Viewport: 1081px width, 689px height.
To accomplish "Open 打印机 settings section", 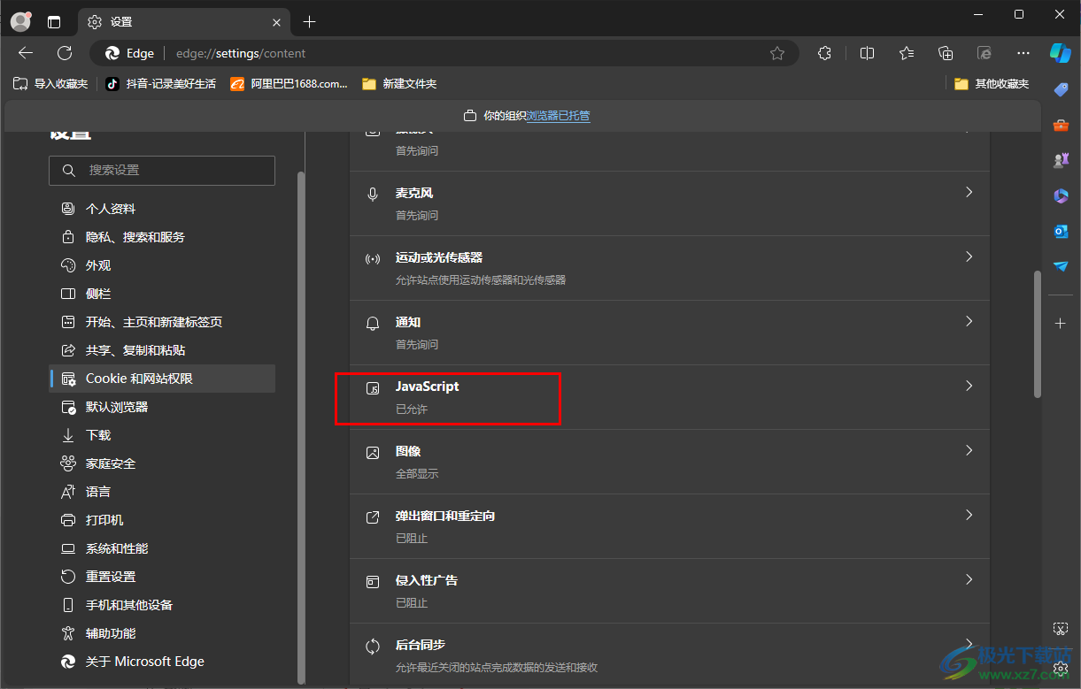I will [162, 520].
